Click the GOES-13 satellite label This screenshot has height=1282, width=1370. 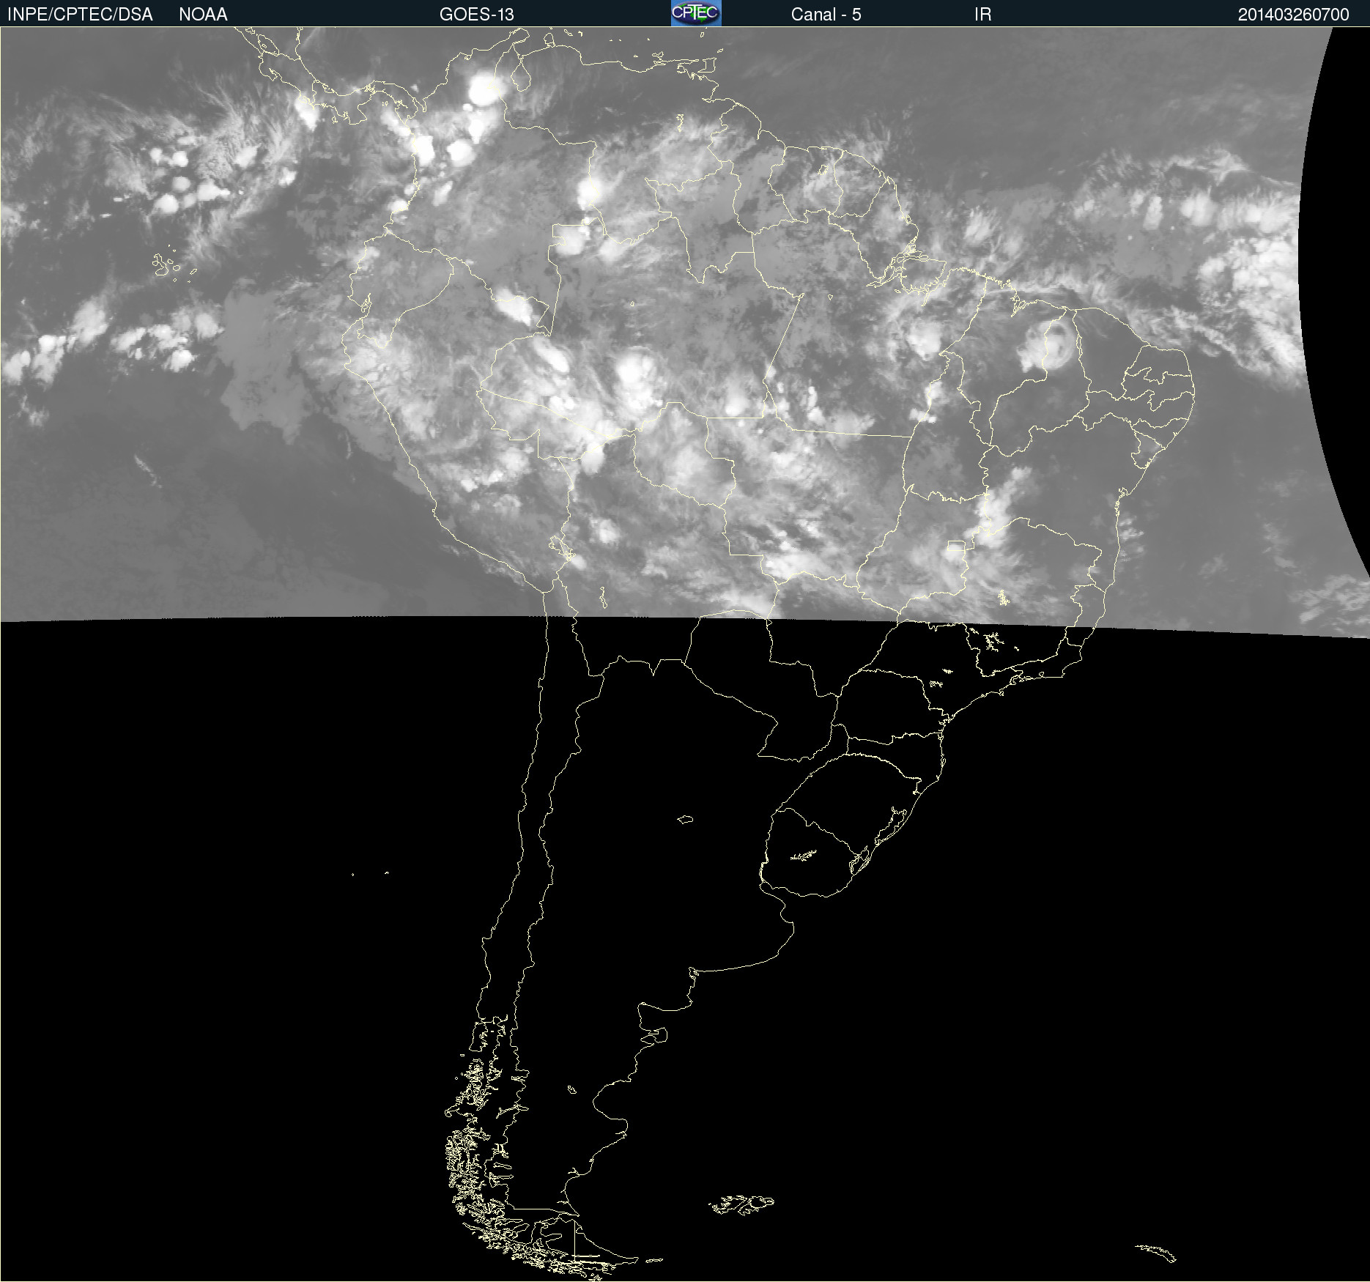tap(476, 15)
